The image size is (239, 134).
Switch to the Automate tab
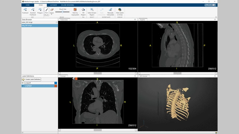[54, 5]
